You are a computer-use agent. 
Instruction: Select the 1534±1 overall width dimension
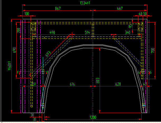[x=84, y=3]
